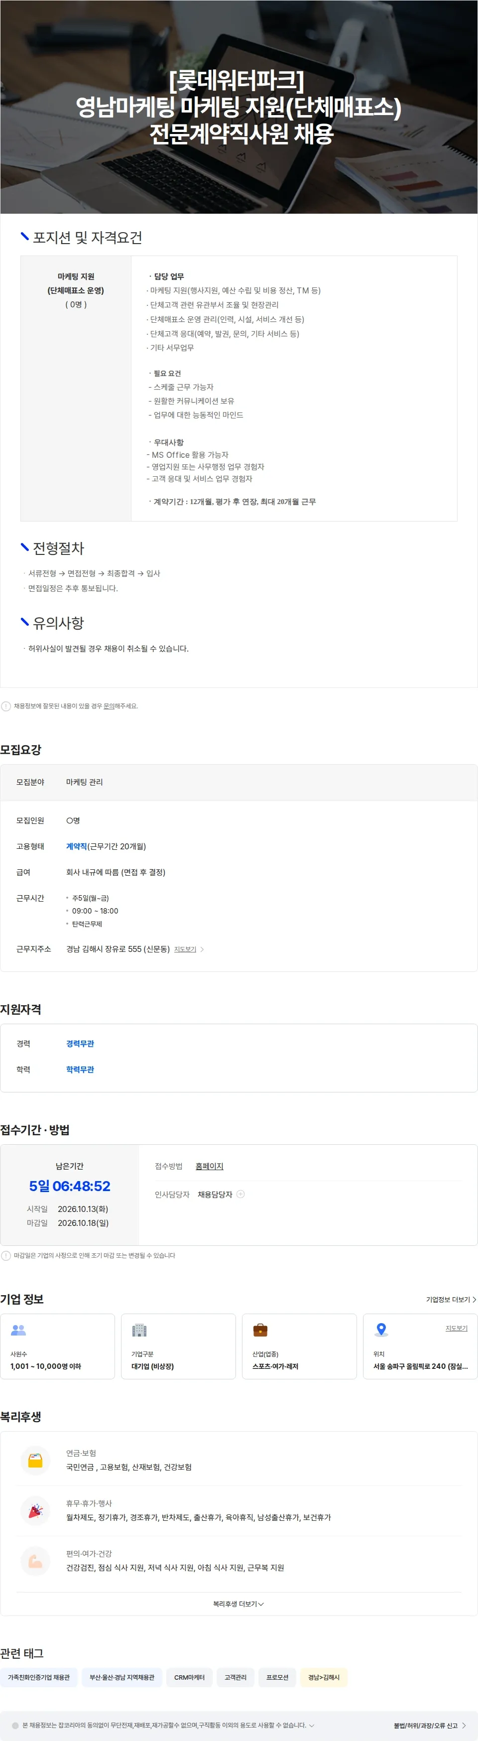Click the 월차제도, 정기휴가 benefits text
This screenshot has width=478, height=1741.
click(199, 1517)
